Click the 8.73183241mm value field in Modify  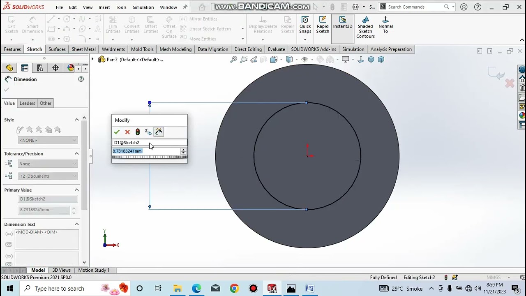click(x=146, y=151)
